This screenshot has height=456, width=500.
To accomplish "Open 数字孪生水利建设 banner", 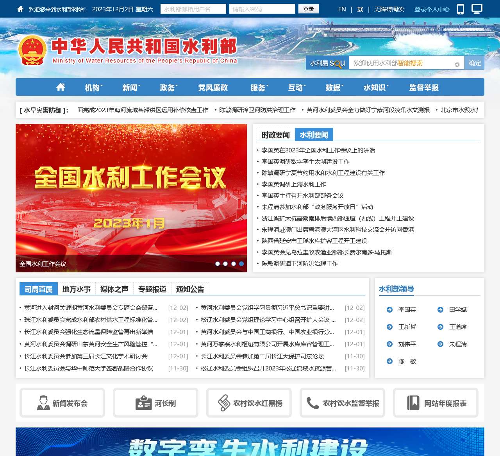I will (x=250, y=442).
